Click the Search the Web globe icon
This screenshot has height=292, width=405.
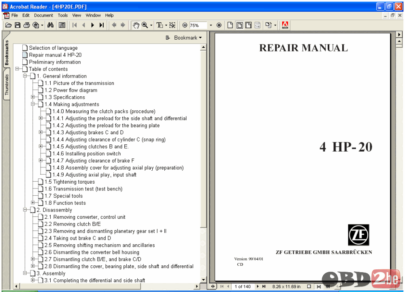click(x=36, y=25)
